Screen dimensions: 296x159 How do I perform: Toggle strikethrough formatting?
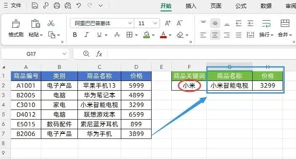coord(117,35)
